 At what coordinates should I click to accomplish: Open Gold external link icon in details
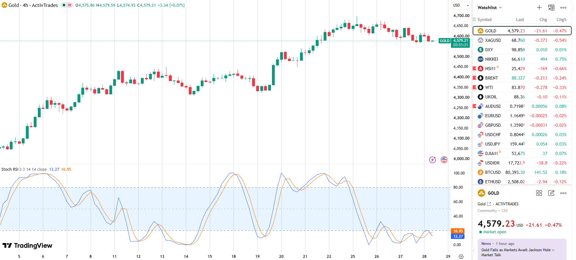[489, 204]
